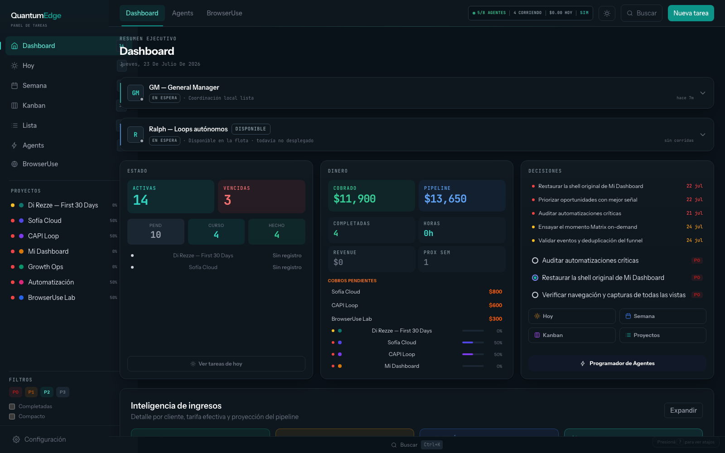Toggle Compacto filter checkbox

pos(12,416)
